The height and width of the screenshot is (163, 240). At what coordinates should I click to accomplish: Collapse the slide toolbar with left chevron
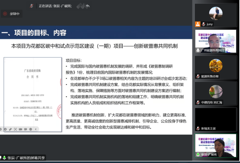click(36, 129)
